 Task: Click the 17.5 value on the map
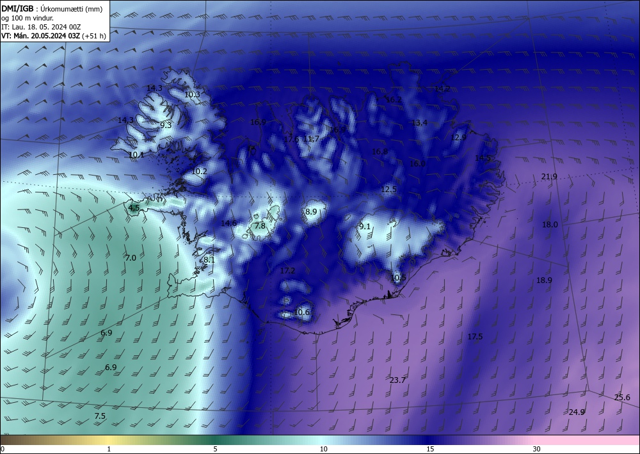point(475,336)
